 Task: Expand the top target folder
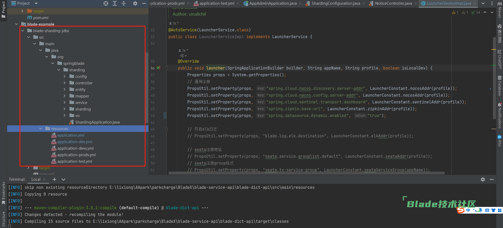tap(23, 11)
